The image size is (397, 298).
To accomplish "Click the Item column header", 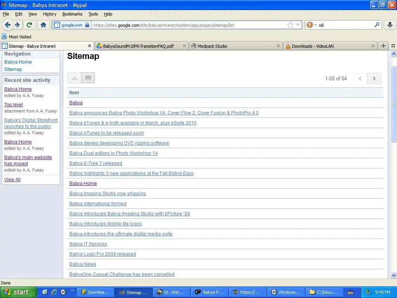I will click(225, 93).
